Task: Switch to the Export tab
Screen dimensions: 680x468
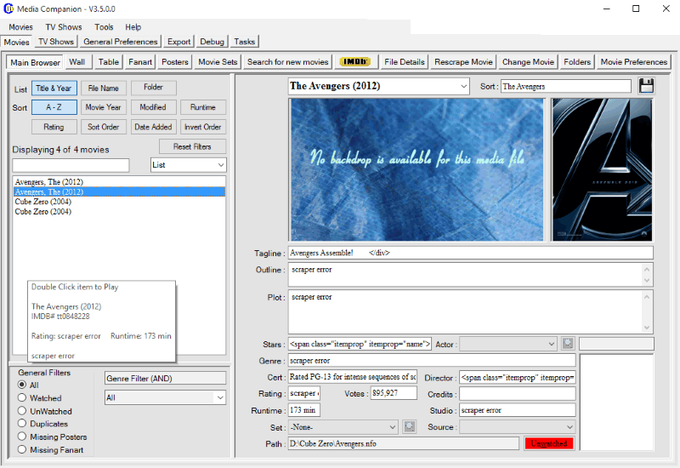Action: click(x=179, y=42)
